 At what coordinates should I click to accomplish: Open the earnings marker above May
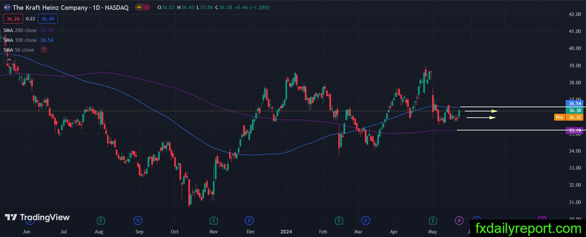(x=433, y=221)
